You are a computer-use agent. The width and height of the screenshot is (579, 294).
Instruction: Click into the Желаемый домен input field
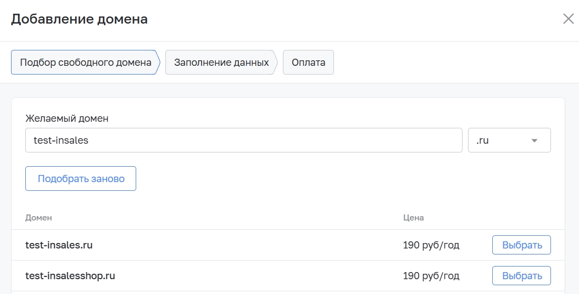pyautogui.click(x=244, y=140)
